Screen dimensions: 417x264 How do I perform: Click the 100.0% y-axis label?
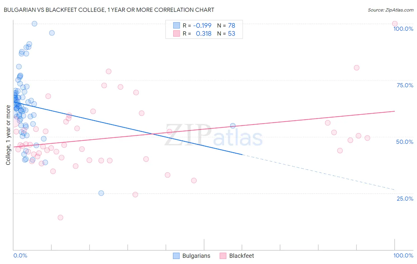pyautogui.click(x=403, y=29)
